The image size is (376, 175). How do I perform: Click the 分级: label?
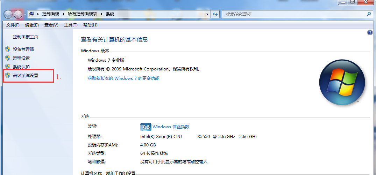[93, 126]
